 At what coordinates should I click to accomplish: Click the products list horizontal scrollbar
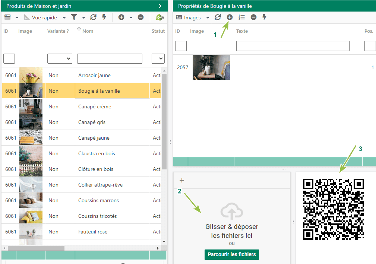[x=36, y=248]
